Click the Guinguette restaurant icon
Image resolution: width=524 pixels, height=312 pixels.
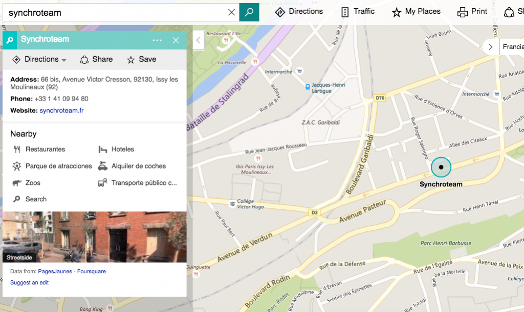[196, 274]
